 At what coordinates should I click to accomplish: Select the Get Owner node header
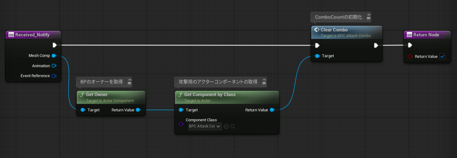[111, 97]
